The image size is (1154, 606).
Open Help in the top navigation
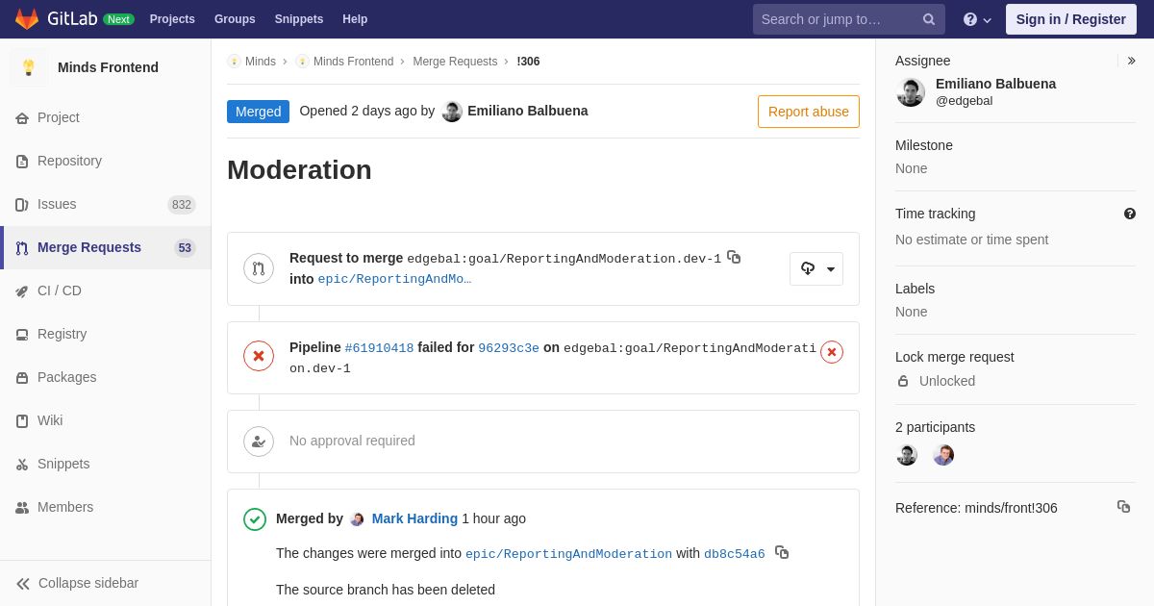point(355,19)
